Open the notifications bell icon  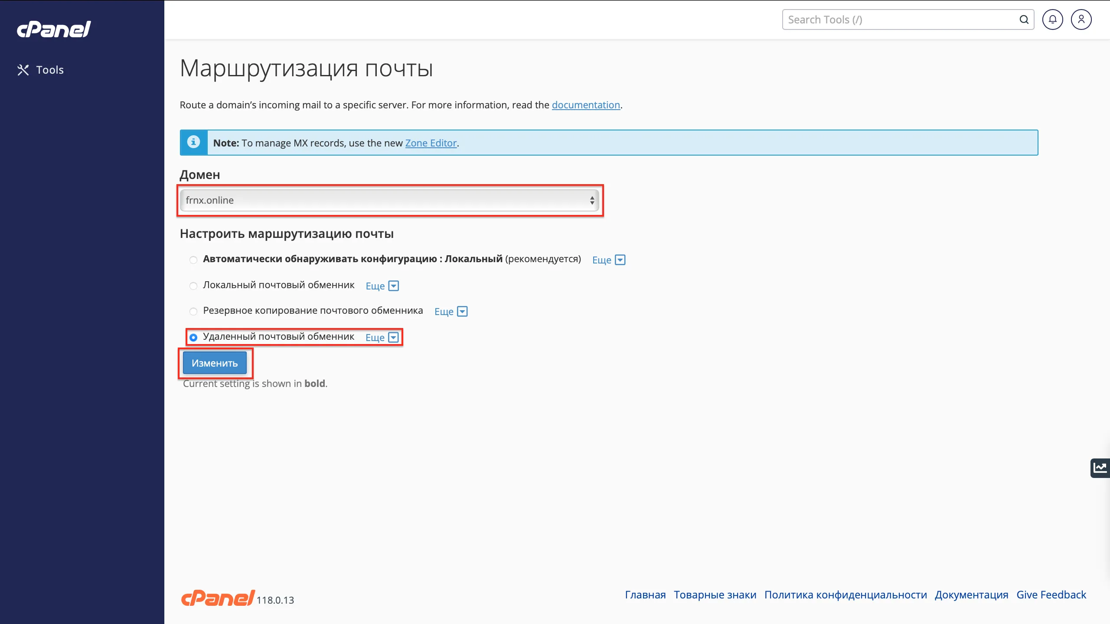(x=1052, y=19)
